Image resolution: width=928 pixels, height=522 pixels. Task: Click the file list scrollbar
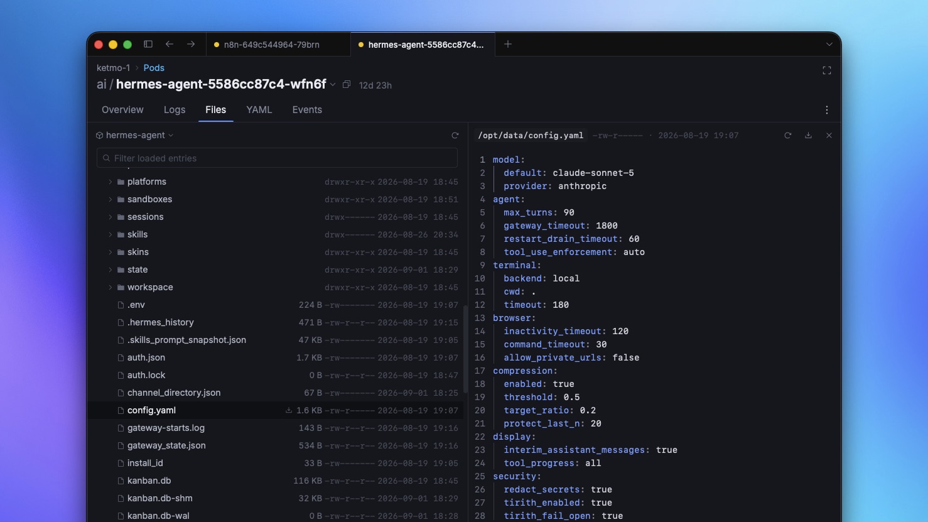(465, 349)
